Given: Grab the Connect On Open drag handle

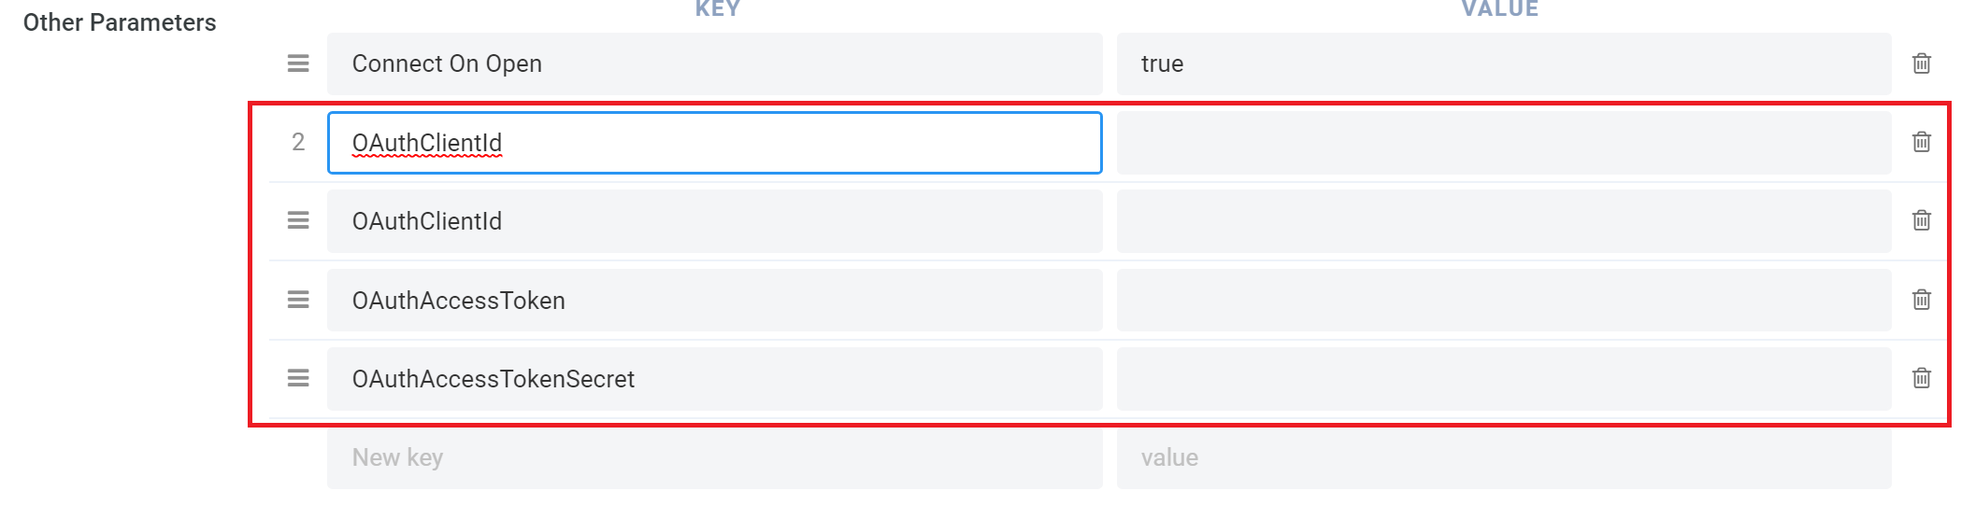Looking at the screenshot, I should pyautogui.click(x=298, y=63).
